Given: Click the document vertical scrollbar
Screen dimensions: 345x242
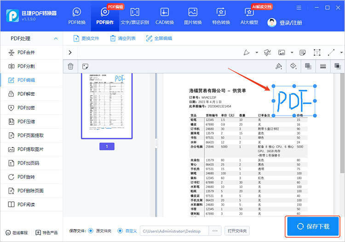Looking at the screenshot, I should (x=342, y=124).
